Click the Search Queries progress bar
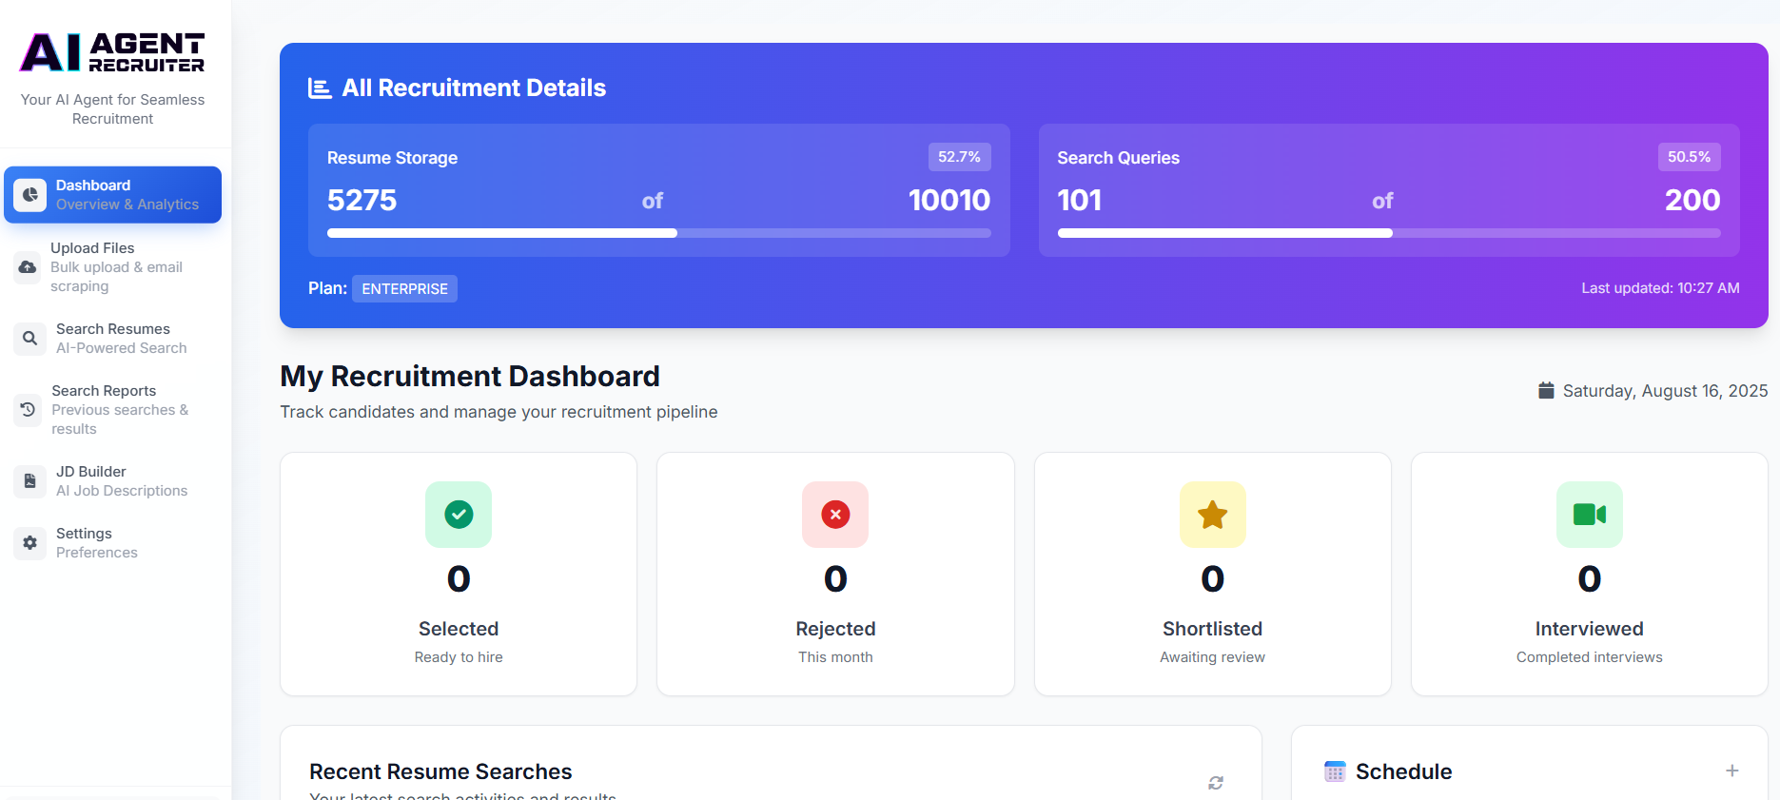This screenshot has width=1780, height=800. [x=1388, y=233]
